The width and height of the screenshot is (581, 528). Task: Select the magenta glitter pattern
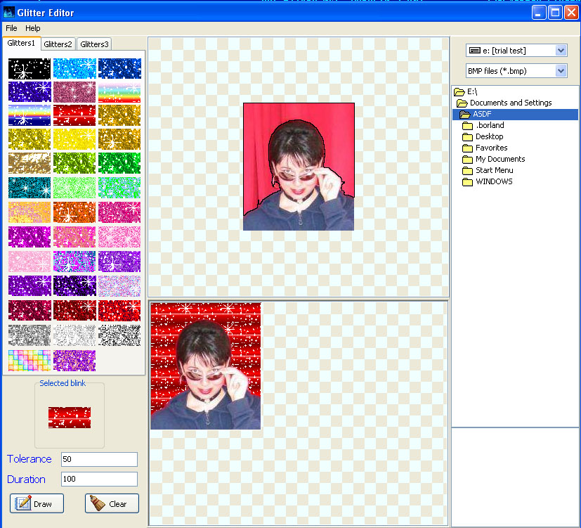[x=30, y=236]
